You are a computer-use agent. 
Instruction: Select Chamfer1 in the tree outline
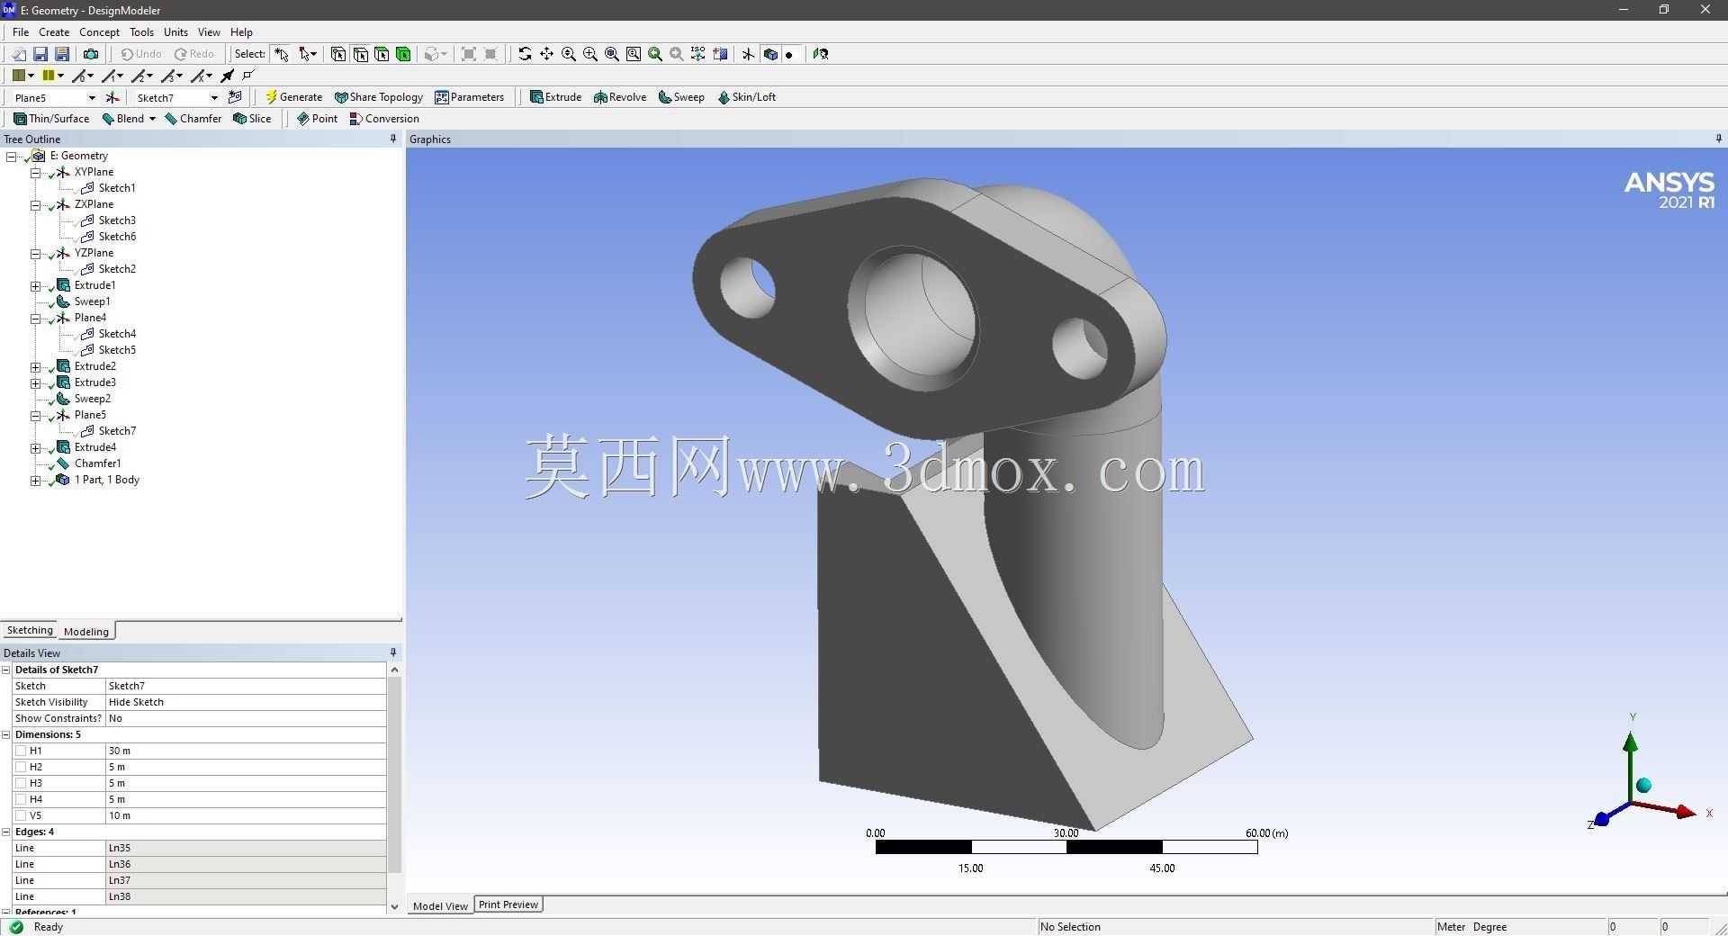click(97, 463)
